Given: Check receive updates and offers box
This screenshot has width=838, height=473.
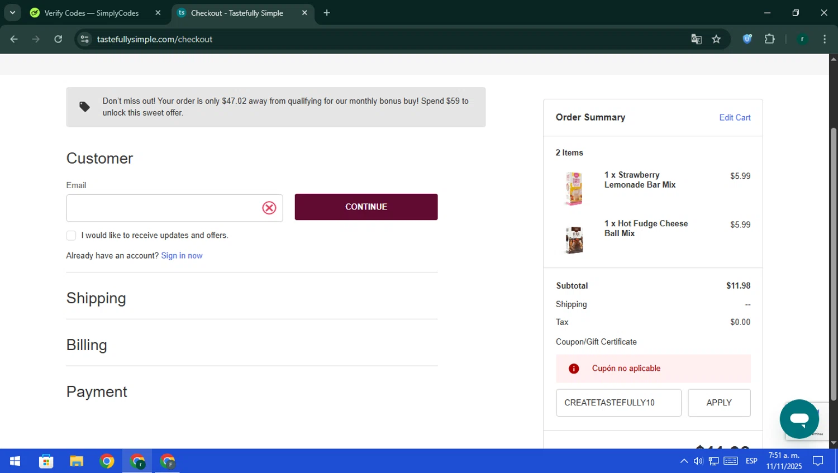Looking at the screenshot, I should pyautogui.click(x=71, y=236).
